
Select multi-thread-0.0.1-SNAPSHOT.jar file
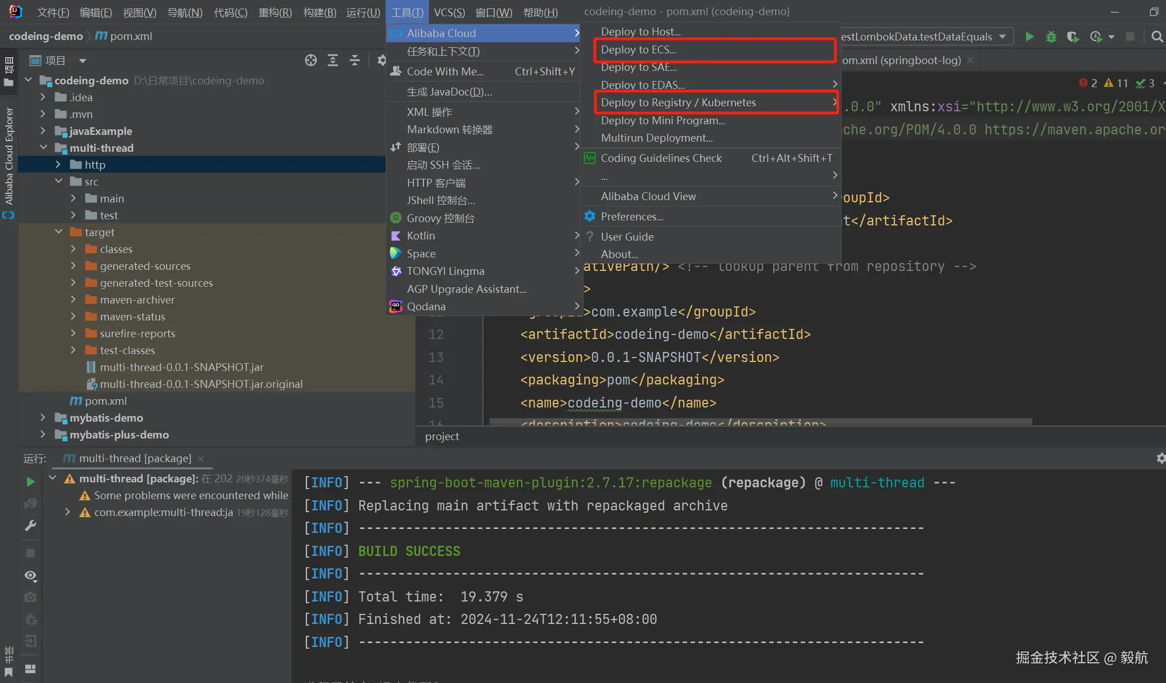181,367
